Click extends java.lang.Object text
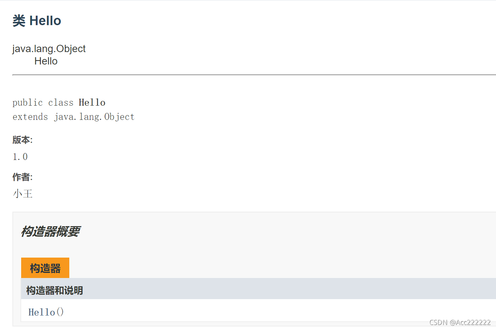 [x=73, y=117]
